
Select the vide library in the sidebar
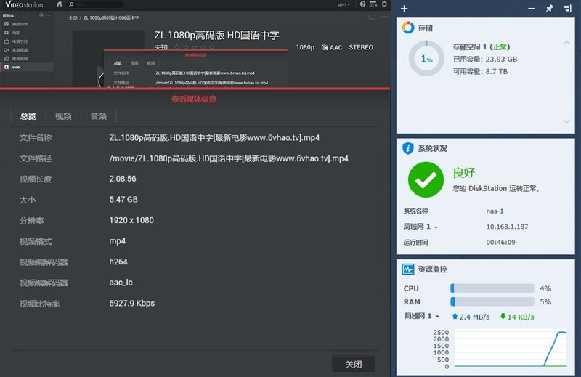coord(27,67)
